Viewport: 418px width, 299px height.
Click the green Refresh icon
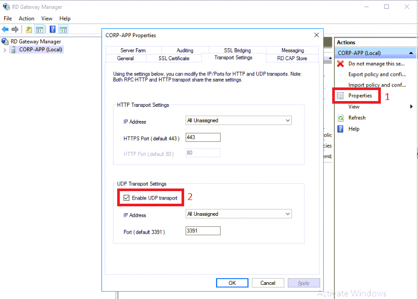pos(341,118)
